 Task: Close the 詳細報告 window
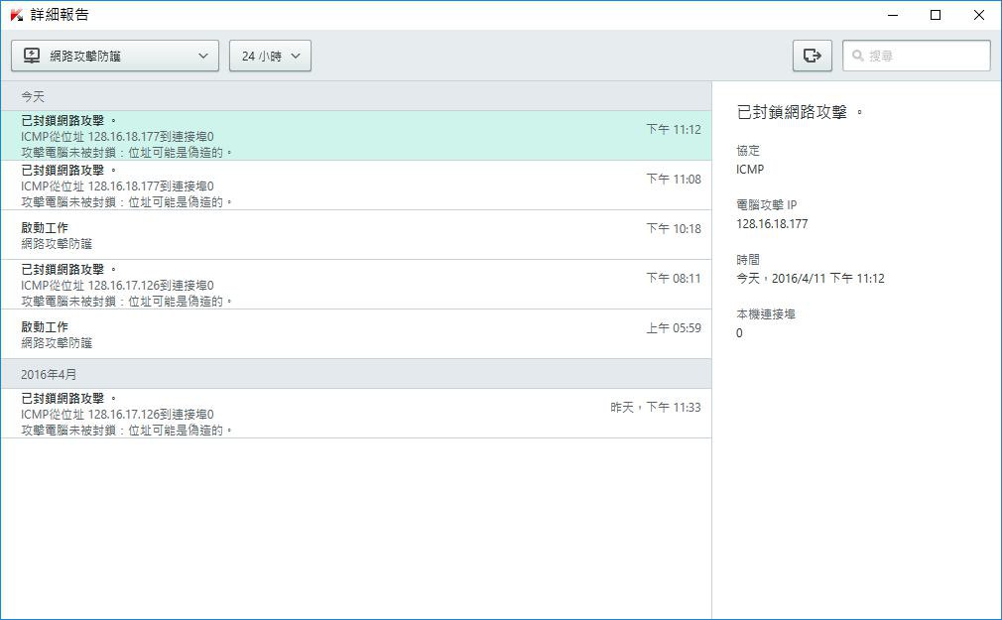coord(979,15)
